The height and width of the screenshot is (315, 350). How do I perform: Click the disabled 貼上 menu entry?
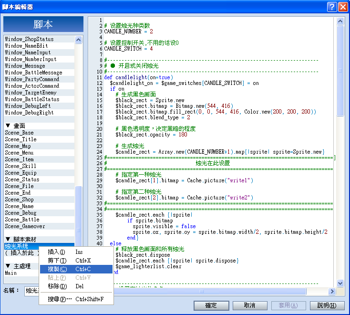point(76,278)
